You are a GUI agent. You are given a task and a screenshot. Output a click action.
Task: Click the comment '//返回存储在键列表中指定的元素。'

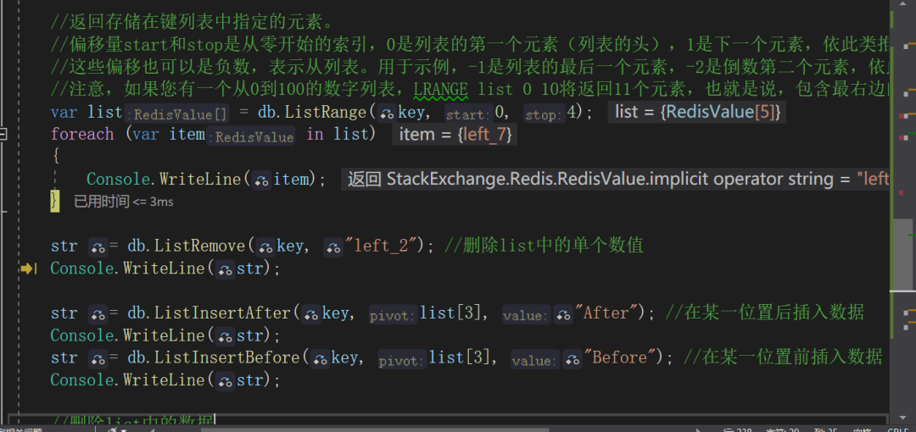tap(192, 23)
